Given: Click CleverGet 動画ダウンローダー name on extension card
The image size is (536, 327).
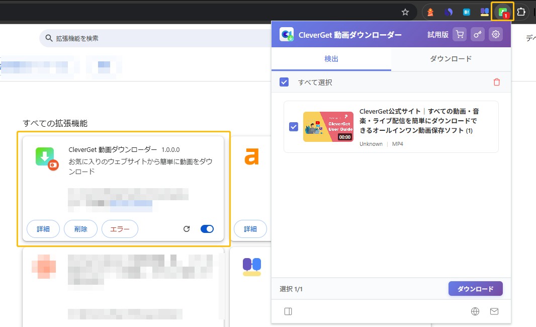Looking at the screenshot, I should click(113, 149).
